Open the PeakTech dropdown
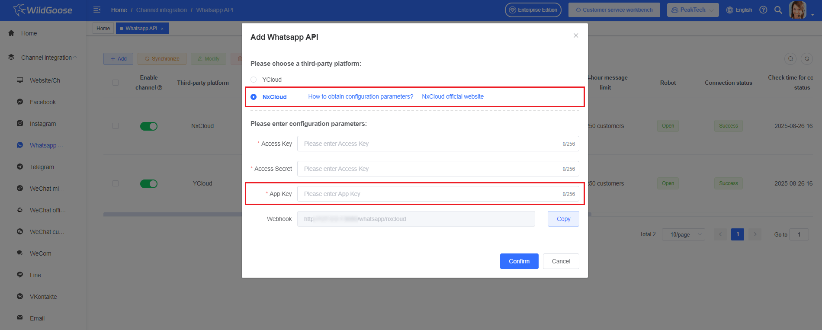The height and width of the screenshot is (330, 822). (693, 10)
